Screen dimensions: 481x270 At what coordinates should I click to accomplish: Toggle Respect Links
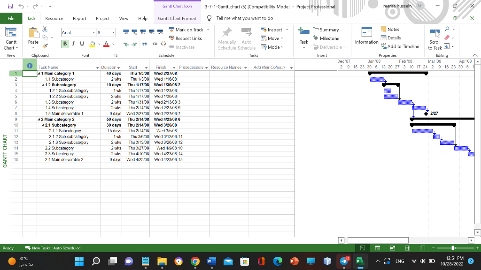(185, 38)
